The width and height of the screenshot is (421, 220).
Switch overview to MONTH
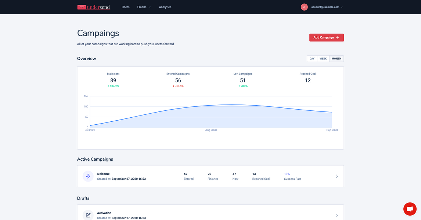point(337,59)
